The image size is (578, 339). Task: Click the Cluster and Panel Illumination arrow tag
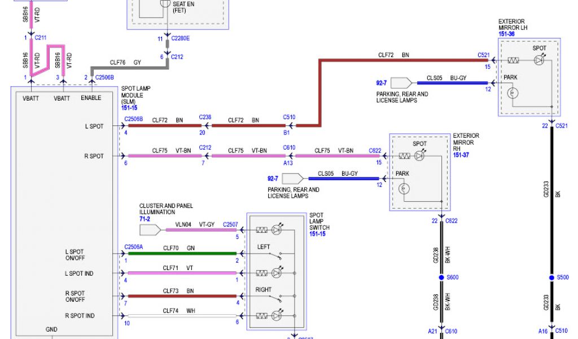[149, 230]
